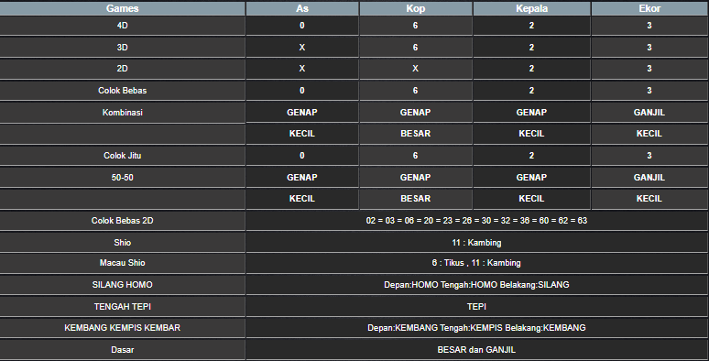Viewport: 709px width, 361px height.
Task: Click the 4D row Kop value 6
Action: pyautogui.click(x=416, y=26)
